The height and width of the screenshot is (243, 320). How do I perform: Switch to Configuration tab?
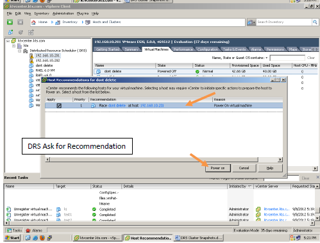[x=208, y=49]
